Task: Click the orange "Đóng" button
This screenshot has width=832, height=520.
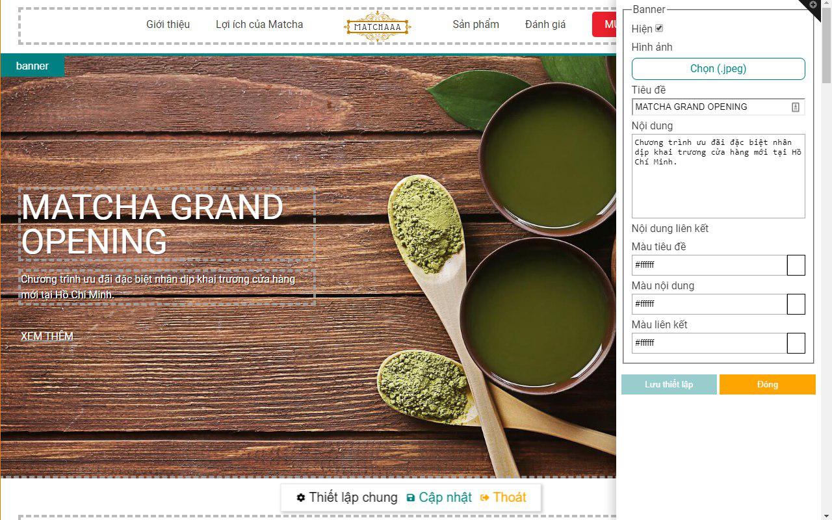Action: point(768,384)
